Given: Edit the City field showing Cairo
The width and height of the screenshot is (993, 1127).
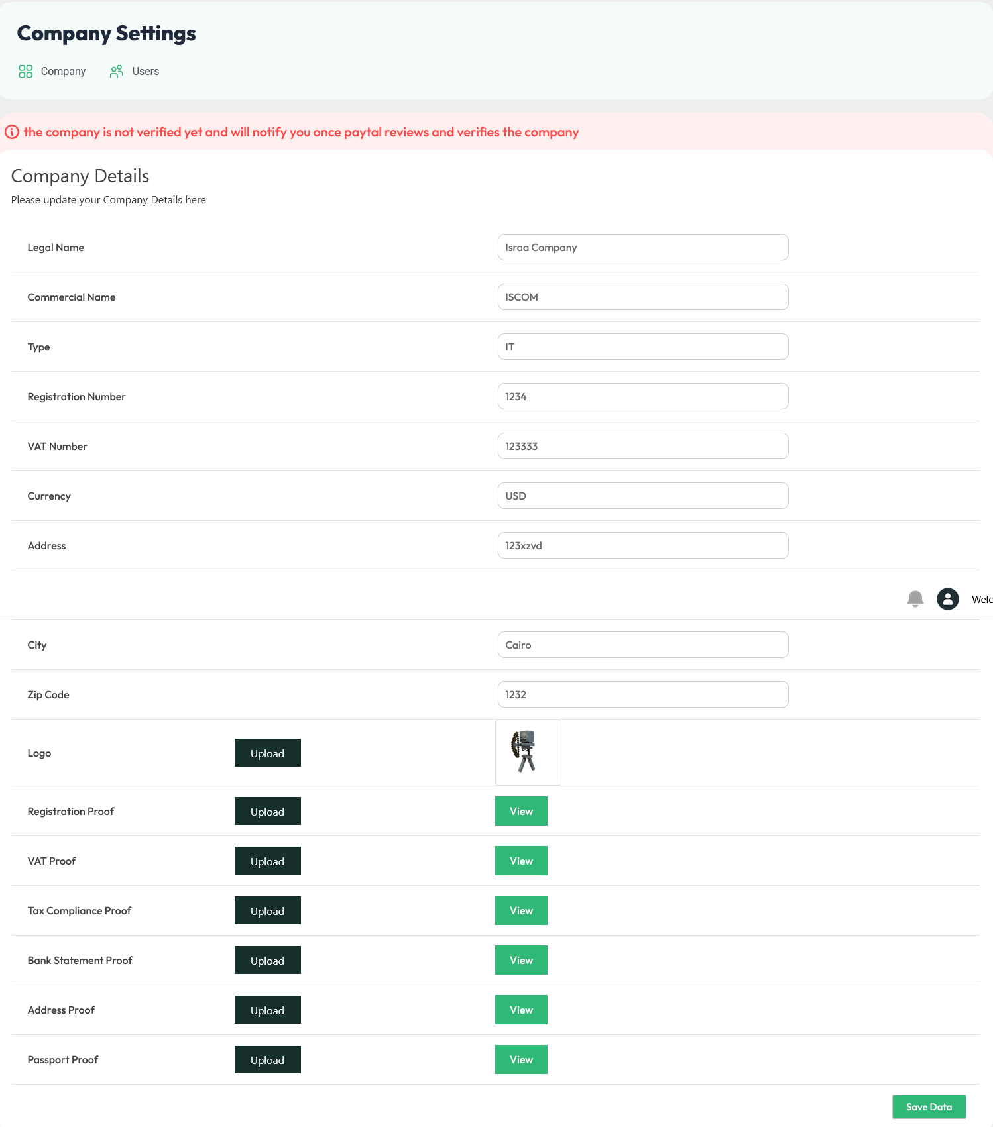Looking at the screenshot, I should (x=642, y=645).
